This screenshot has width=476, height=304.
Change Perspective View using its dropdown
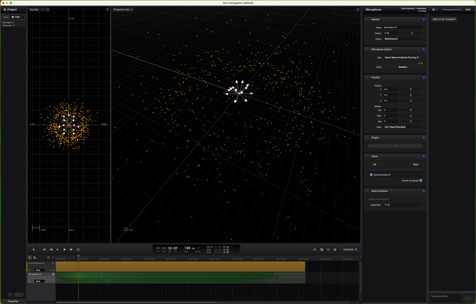coord(122,10)
